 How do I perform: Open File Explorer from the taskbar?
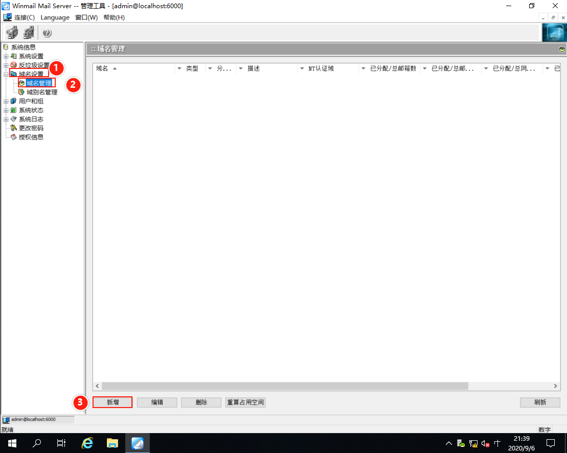coord(112,443)
